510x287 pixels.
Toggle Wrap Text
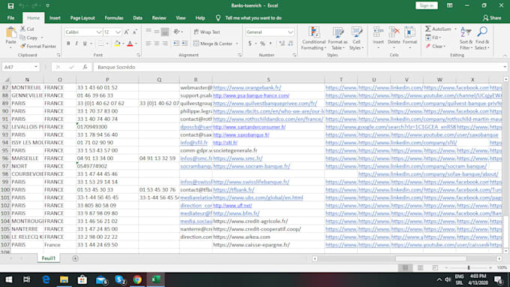click(x=207, y=32)
